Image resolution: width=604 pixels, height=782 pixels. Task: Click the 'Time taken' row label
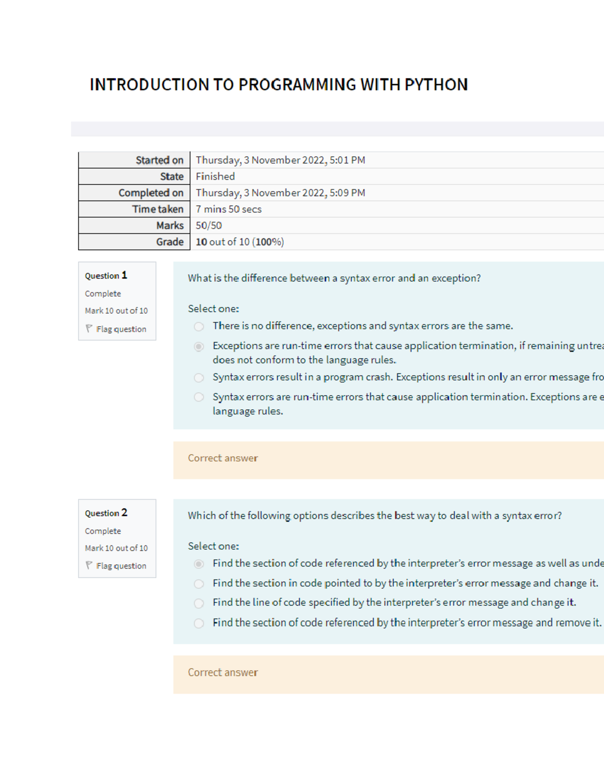tap(158, 209)
